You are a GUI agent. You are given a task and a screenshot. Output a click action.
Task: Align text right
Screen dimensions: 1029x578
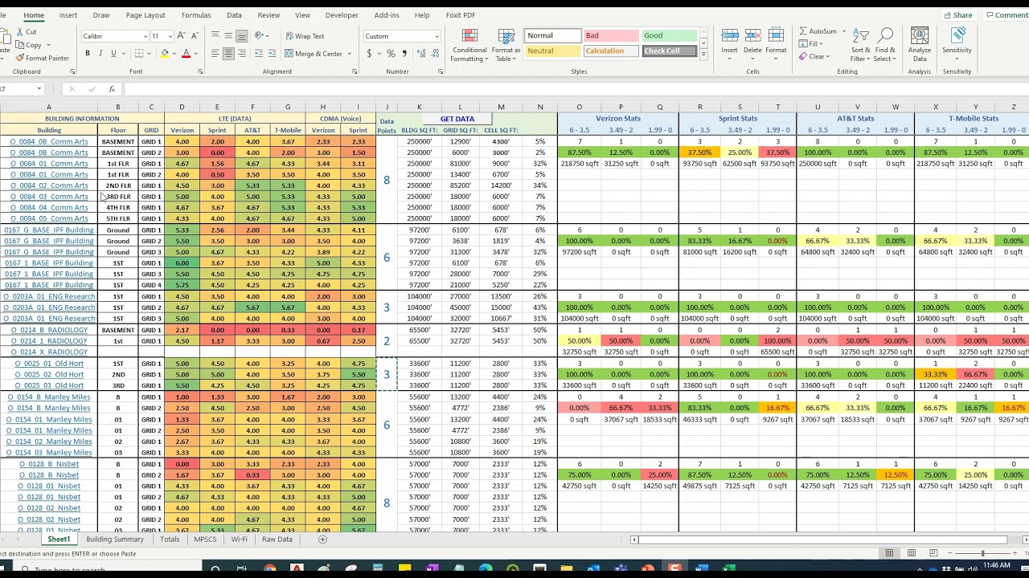241,54
